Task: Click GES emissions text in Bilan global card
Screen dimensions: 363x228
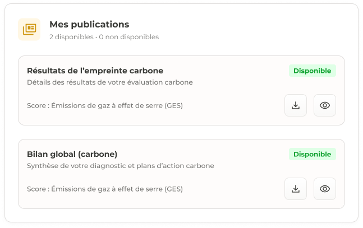Action: tap(117, 189)
